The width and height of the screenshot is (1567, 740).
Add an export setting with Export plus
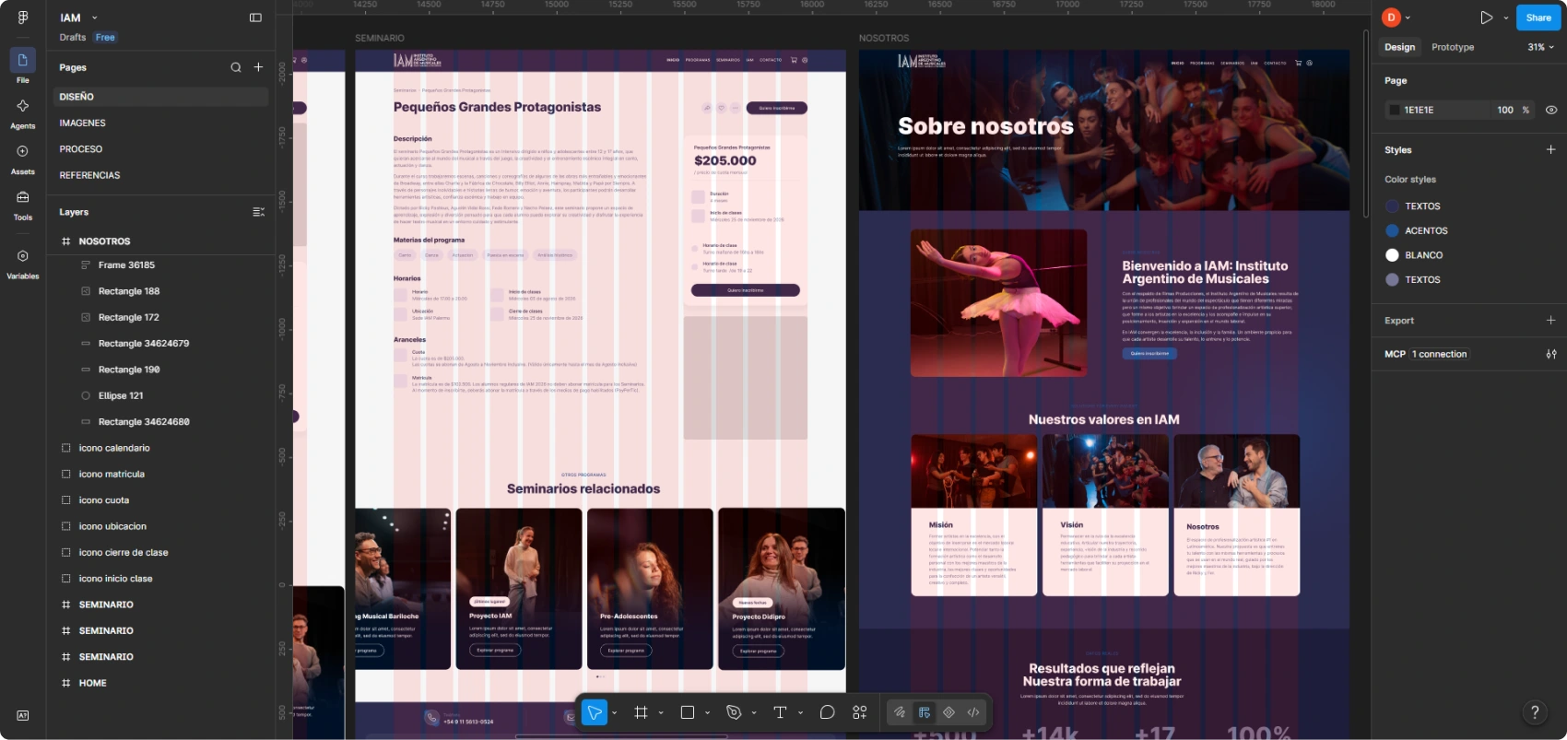(x=1550, y=320)
